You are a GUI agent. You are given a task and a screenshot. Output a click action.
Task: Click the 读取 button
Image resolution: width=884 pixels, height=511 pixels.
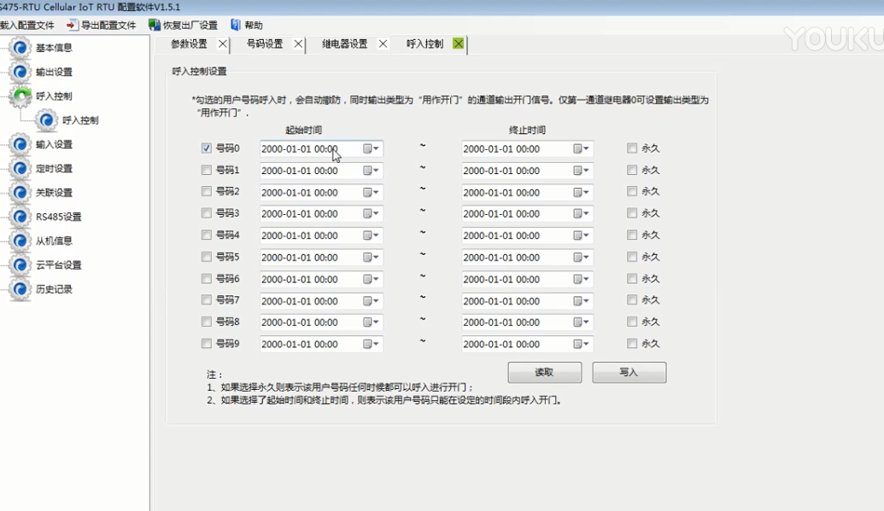pyautogui.click(x=544, y=373)
